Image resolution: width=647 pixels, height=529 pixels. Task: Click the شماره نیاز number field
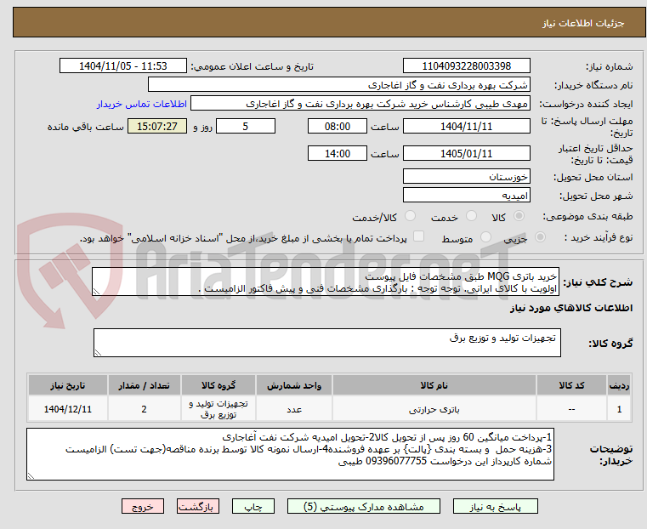coord(466,66)
